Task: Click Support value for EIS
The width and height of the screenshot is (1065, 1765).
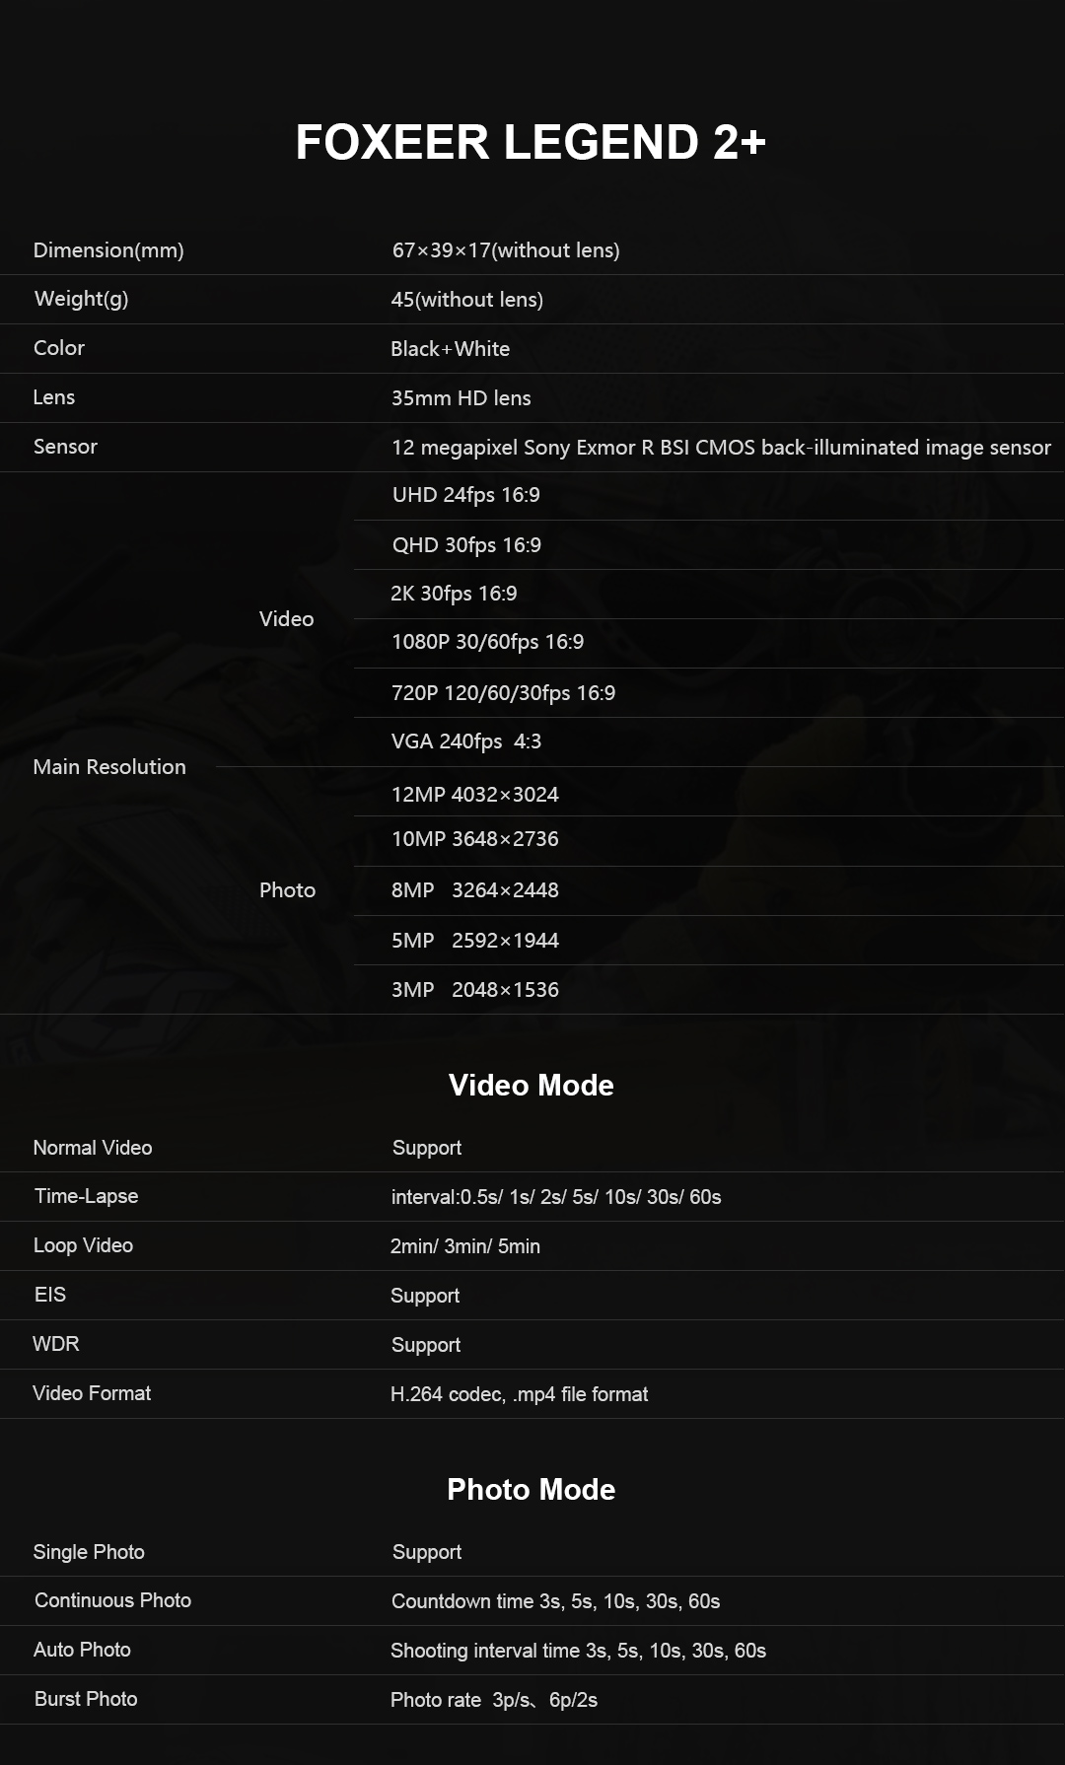Action: click(x=425, y=1297)
